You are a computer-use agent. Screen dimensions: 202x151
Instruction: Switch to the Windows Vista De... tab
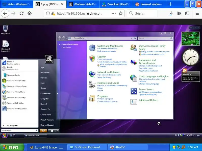[83, 4]
